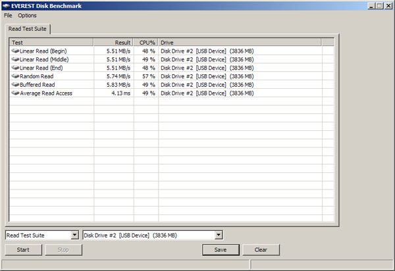Select the Read Test Suite tab
The image size is (395, 271).
28,29
